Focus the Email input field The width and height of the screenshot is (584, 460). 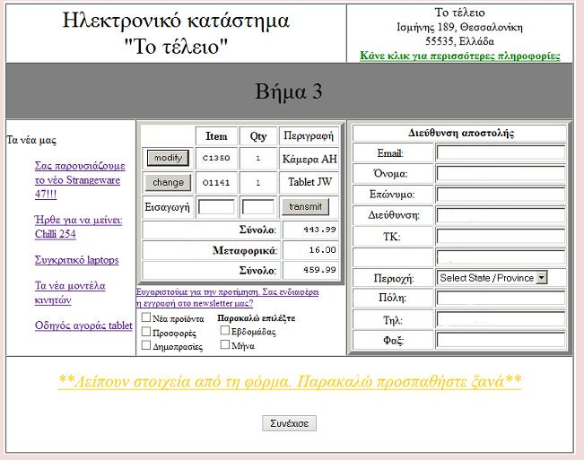click(x=501, y=152)
